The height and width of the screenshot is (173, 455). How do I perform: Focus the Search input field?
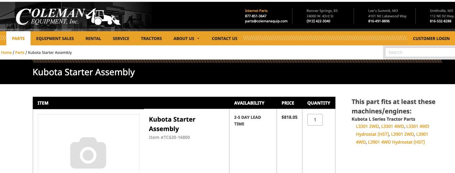(x=420, y=52)
